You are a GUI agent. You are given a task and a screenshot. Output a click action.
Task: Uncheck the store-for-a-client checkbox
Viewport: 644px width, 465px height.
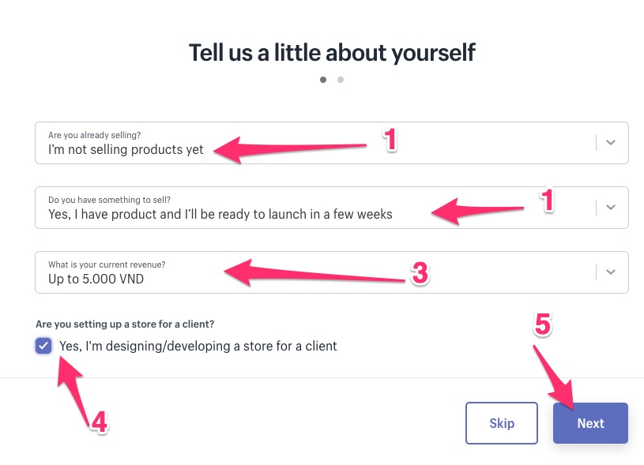[43, 346]
